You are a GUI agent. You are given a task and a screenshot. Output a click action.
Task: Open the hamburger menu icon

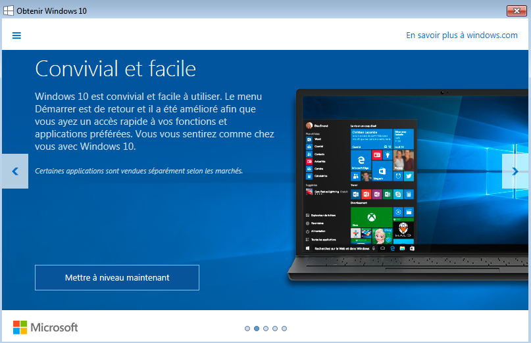(x=16, y=35)
